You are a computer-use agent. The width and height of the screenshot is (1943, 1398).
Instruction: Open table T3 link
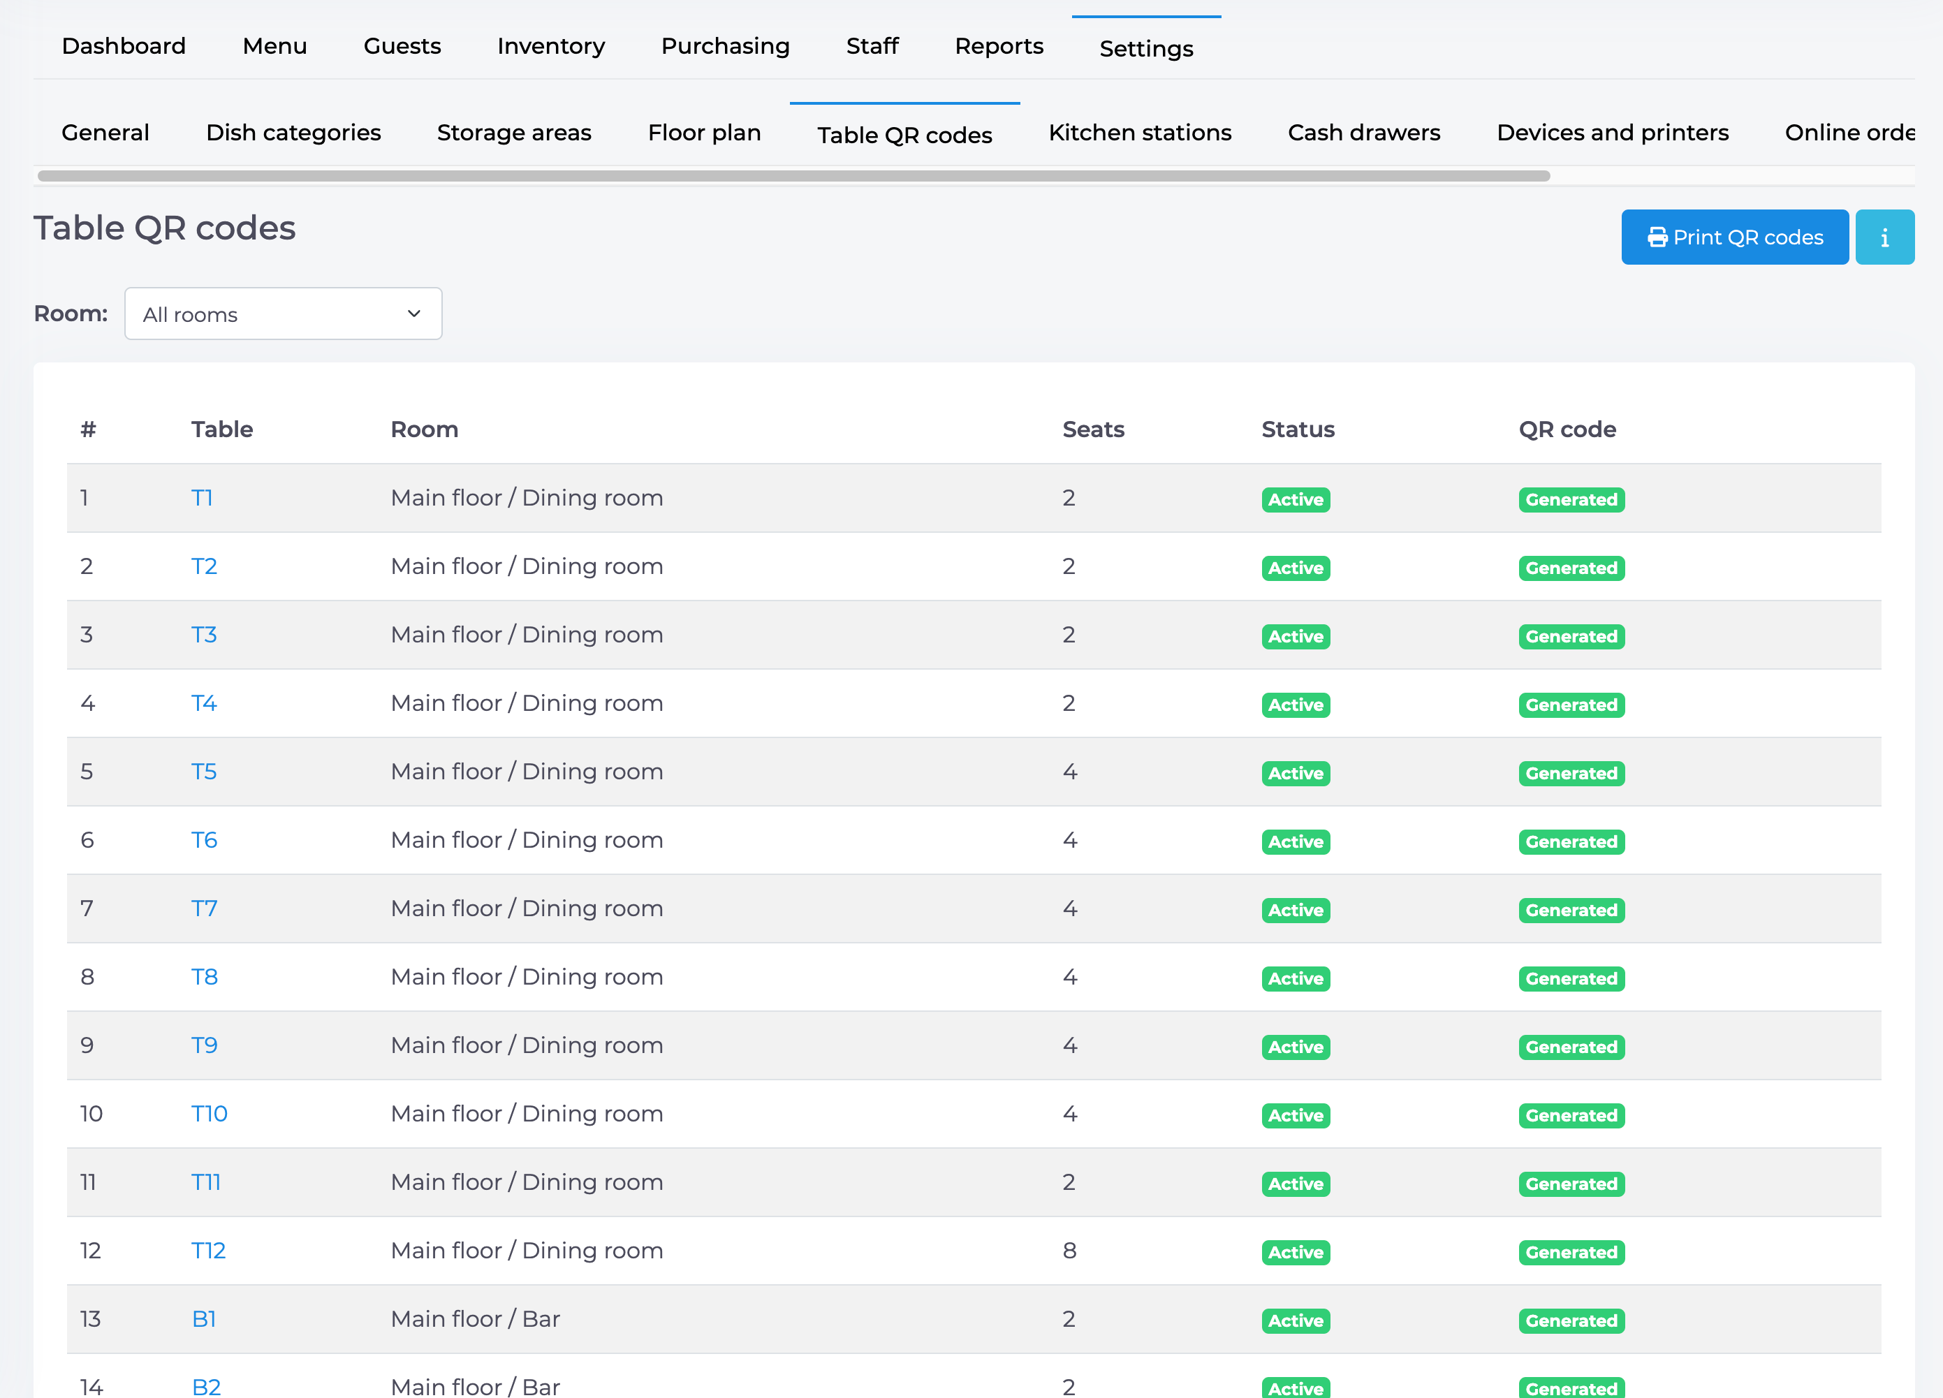coord(204,635)
